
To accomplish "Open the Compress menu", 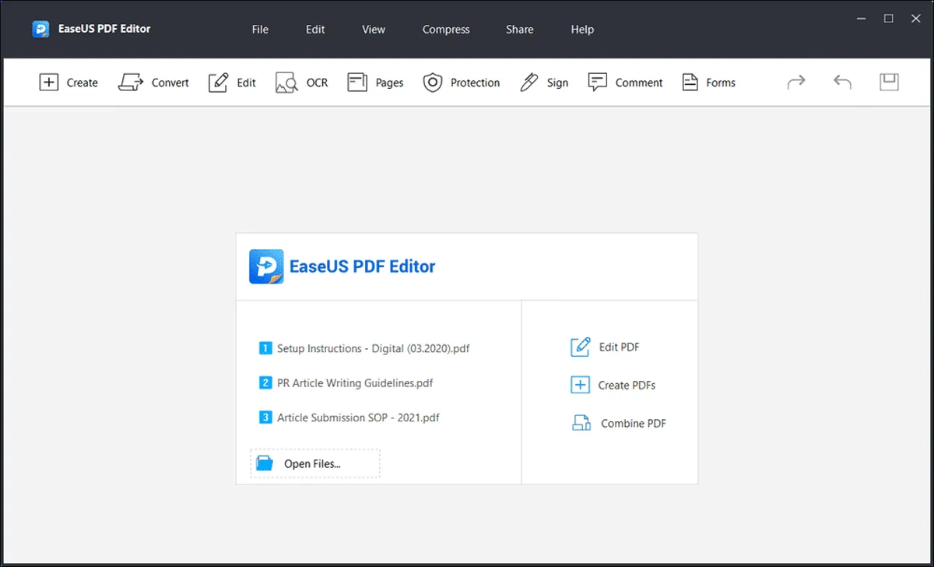I will (x=446, y=29).
